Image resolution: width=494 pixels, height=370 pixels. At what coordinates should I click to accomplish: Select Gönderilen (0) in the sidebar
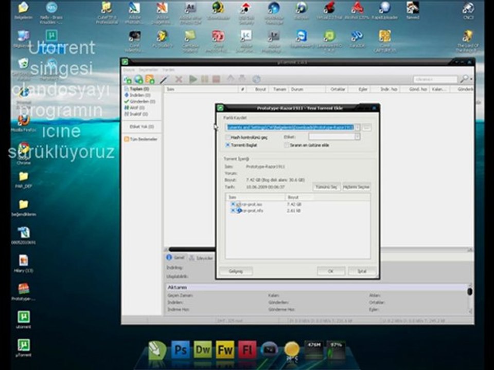(139, 101)
